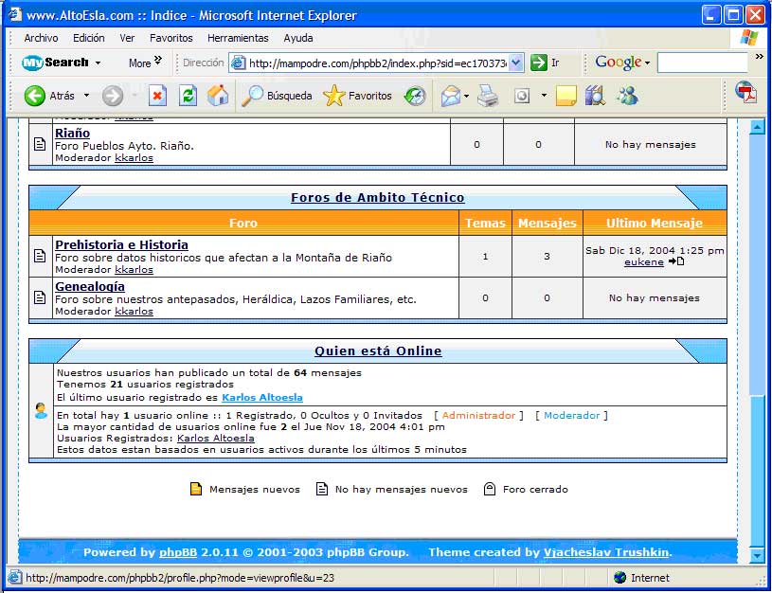Go to the Home page icon
Screen dimensions: 772x593
coord(218,96)
